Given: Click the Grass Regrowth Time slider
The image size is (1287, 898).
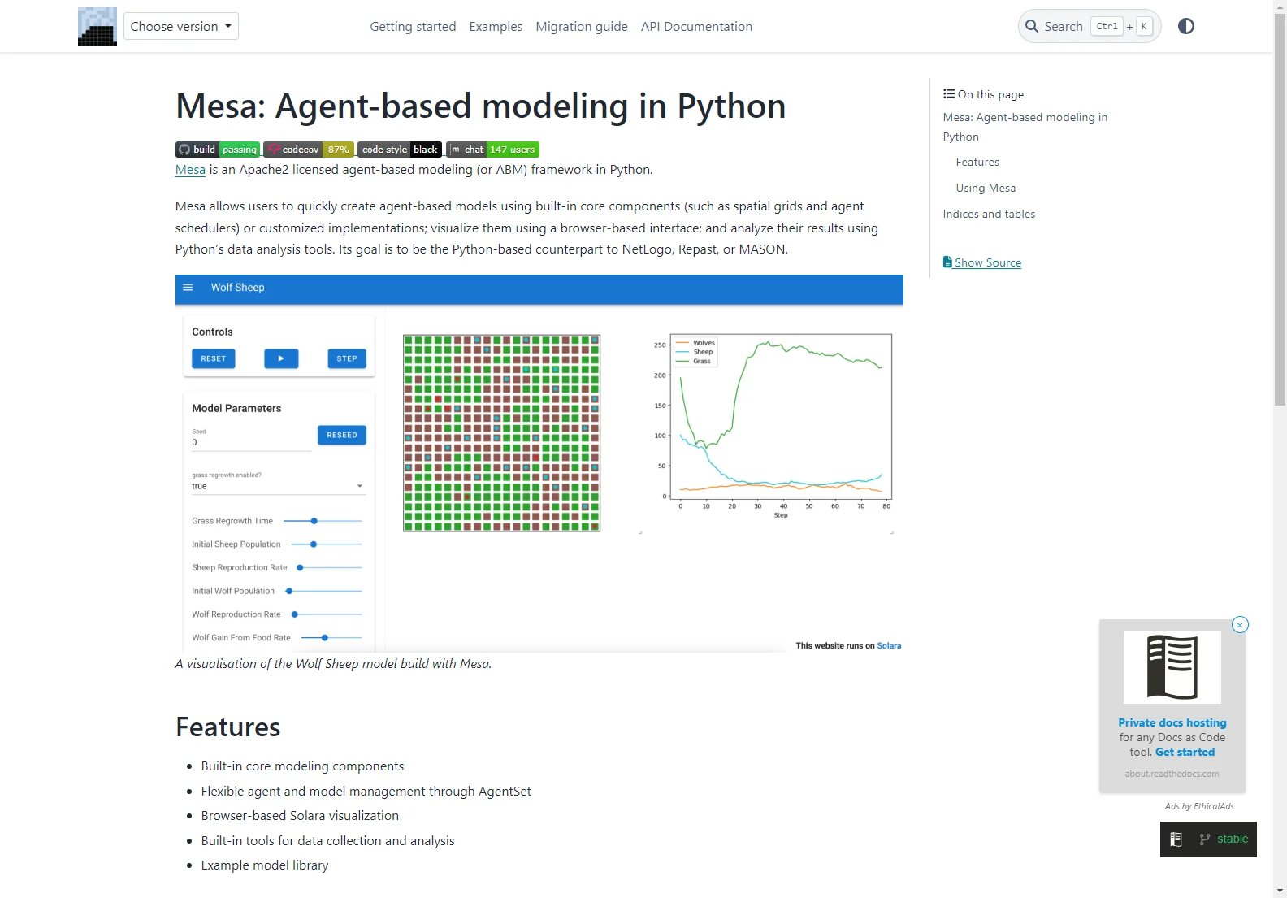Looking at the screenshot, I should click(x=323, y=521).
